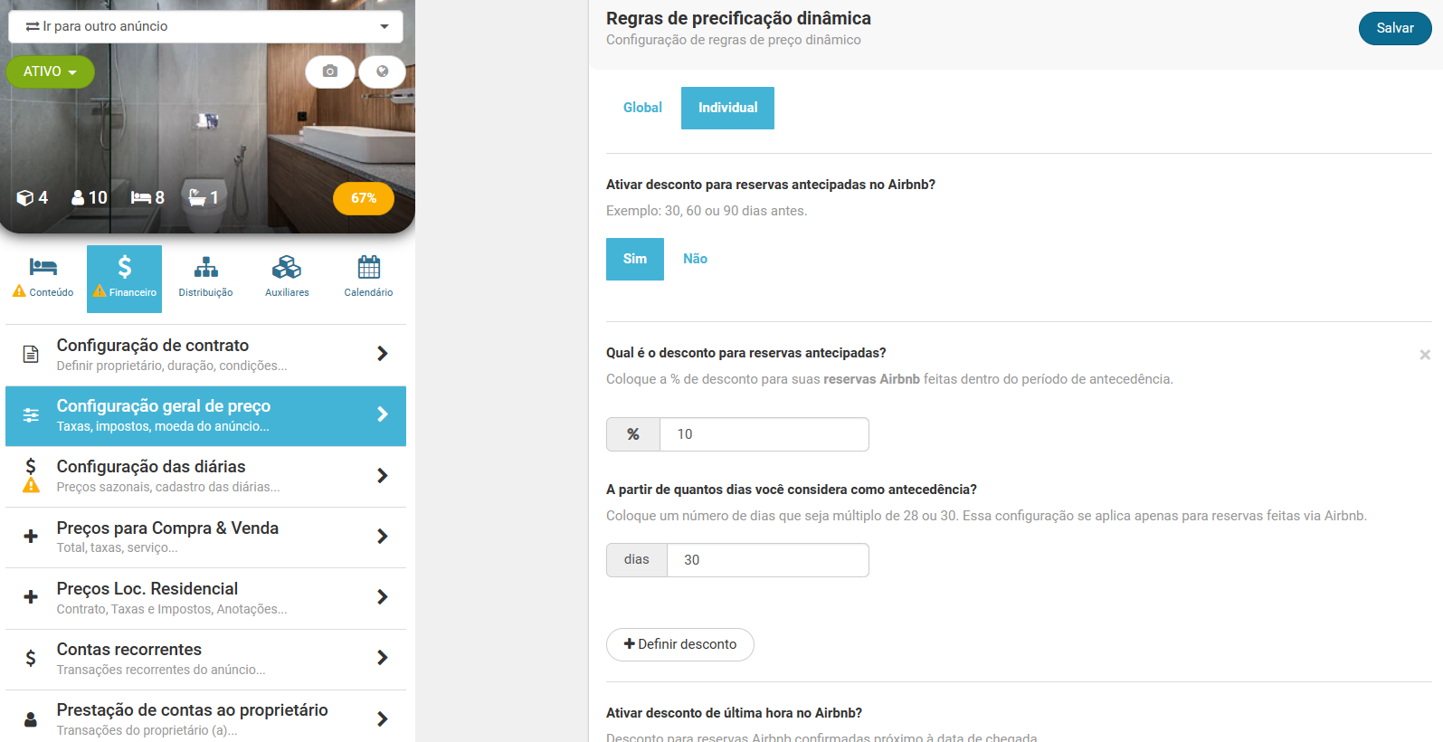Switch to the Global tab

pos(642,108)
